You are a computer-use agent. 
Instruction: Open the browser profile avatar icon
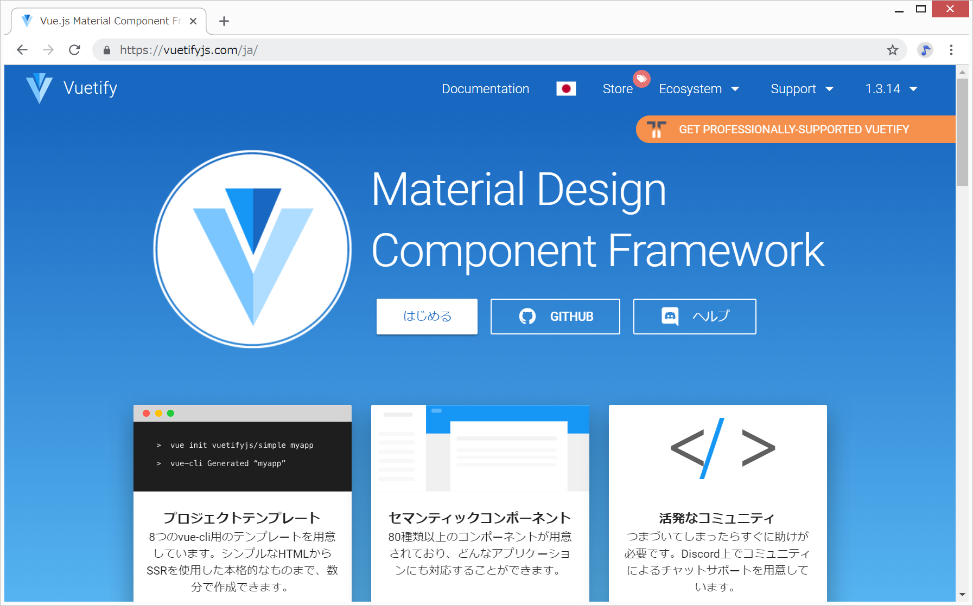point(925,50)
